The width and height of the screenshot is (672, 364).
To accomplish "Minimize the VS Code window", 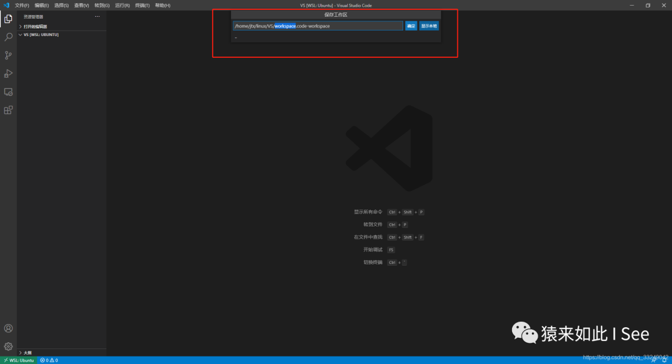I will coord(632,5).
